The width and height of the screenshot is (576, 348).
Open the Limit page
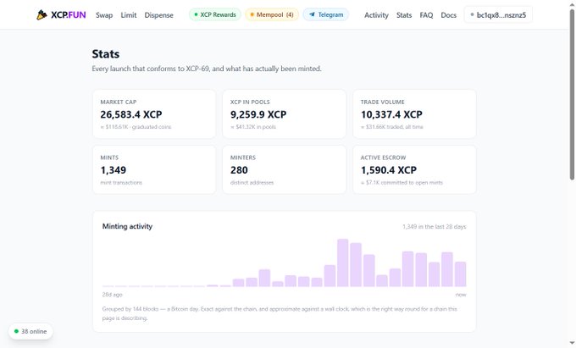pyautogui.click(x=129, y=15)
